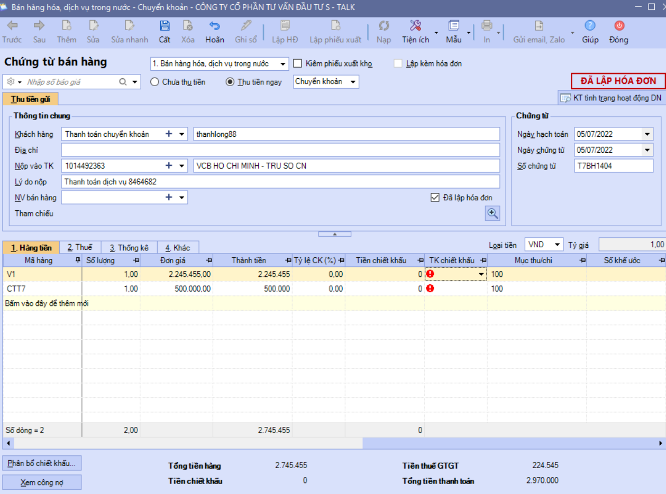Collapse the general info panel arrow

tap(334, 234)
